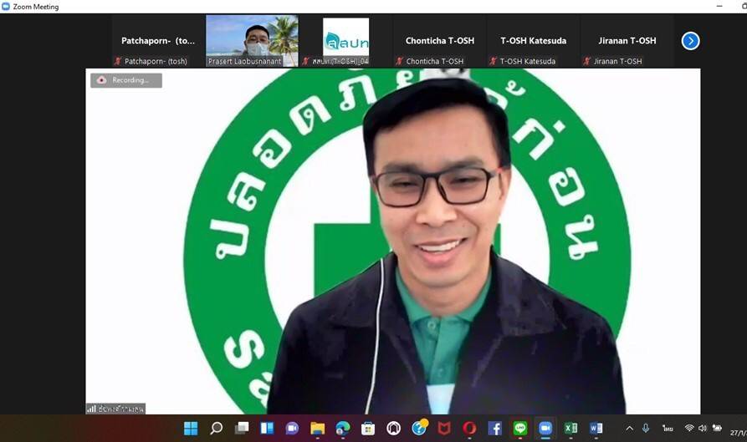Select Patchaporn- (tosh) participant tile

click(x=158, y=41)
